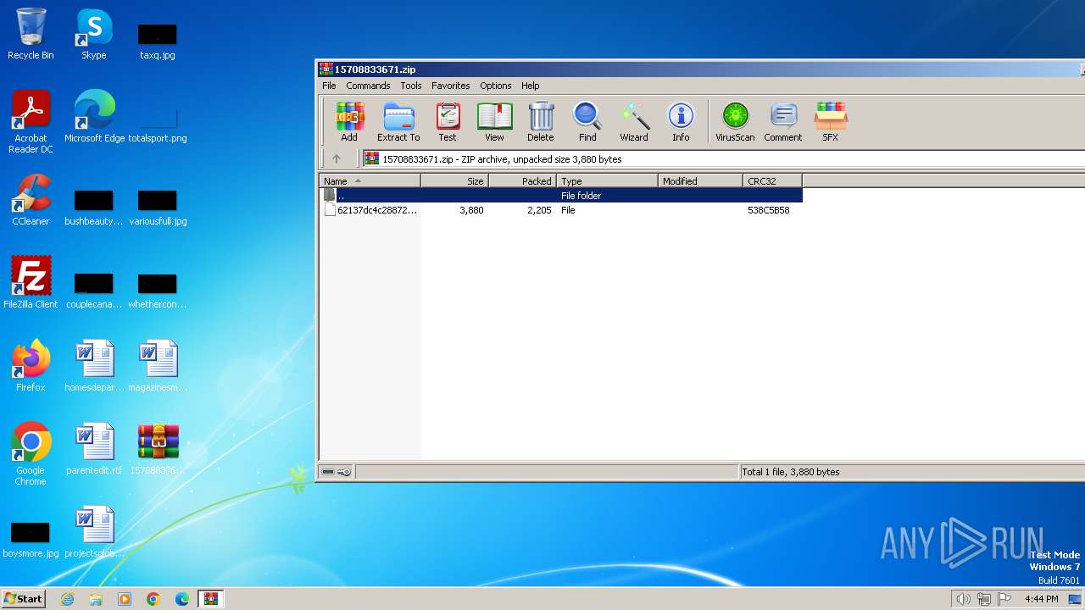Click the View toolbar icon
The image size is (1085, 610).
(494, 122)
